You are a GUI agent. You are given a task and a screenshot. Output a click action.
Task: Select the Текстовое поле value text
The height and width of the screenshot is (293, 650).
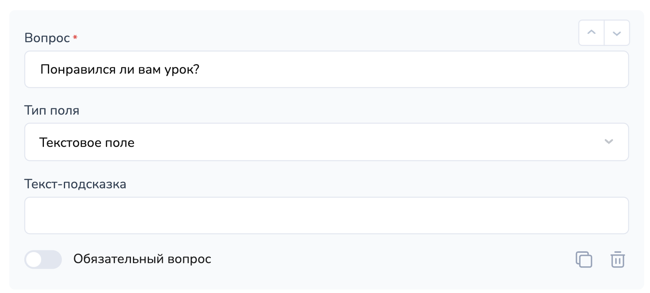pos(87,143)
